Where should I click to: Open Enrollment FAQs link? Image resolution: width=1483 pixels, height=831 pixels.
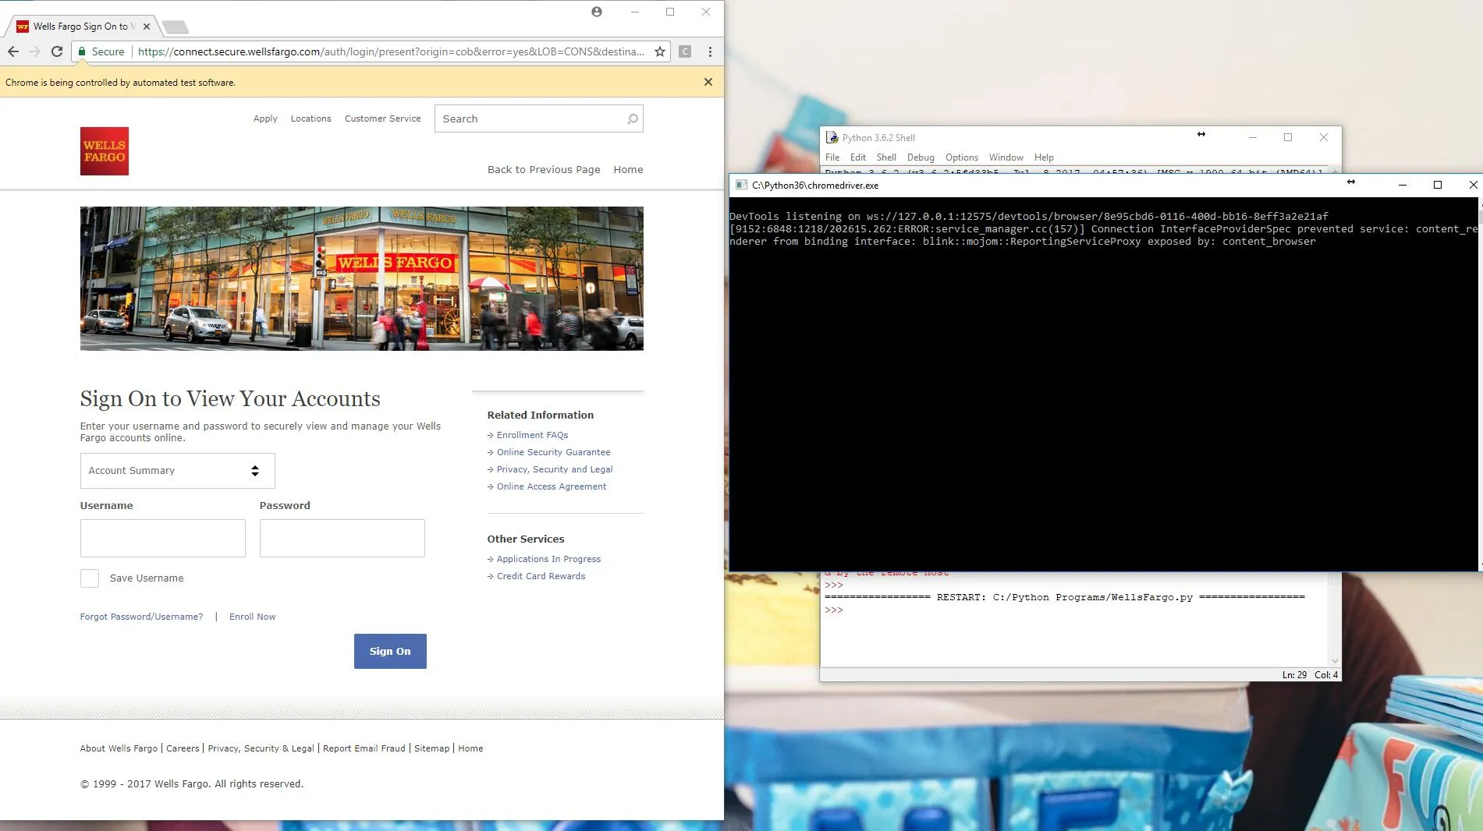[x=532, y=435]
